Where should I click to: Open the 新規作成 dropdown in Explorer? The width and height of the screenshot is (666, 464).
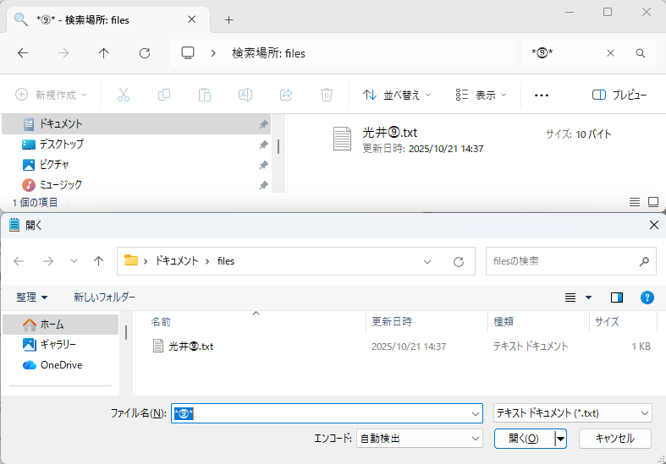click(51, 95)
